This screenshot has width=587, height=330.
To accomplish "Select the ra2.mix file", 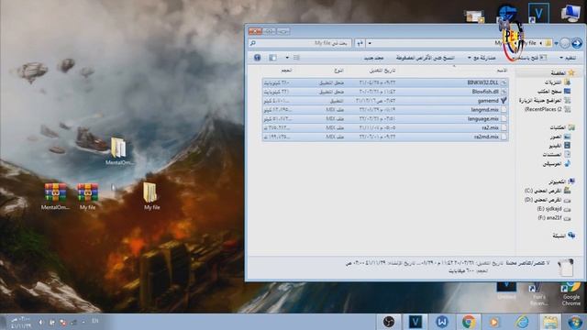I will (385, 127).
